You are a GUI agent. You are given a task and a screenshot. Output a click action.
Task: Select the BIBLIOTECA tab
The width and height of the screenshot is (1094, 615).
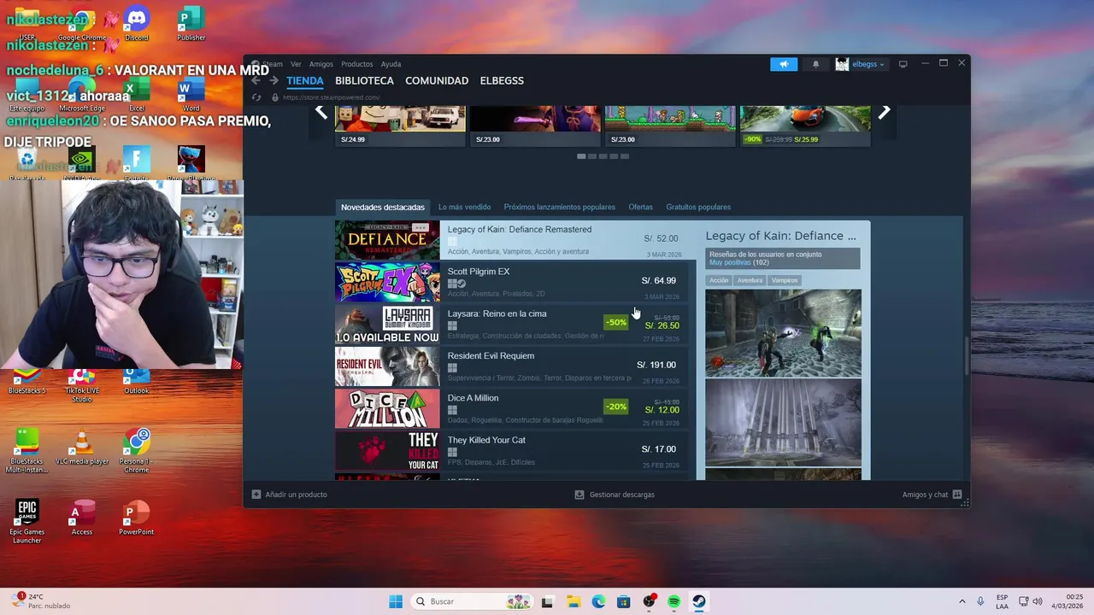[x=364, y=80]
